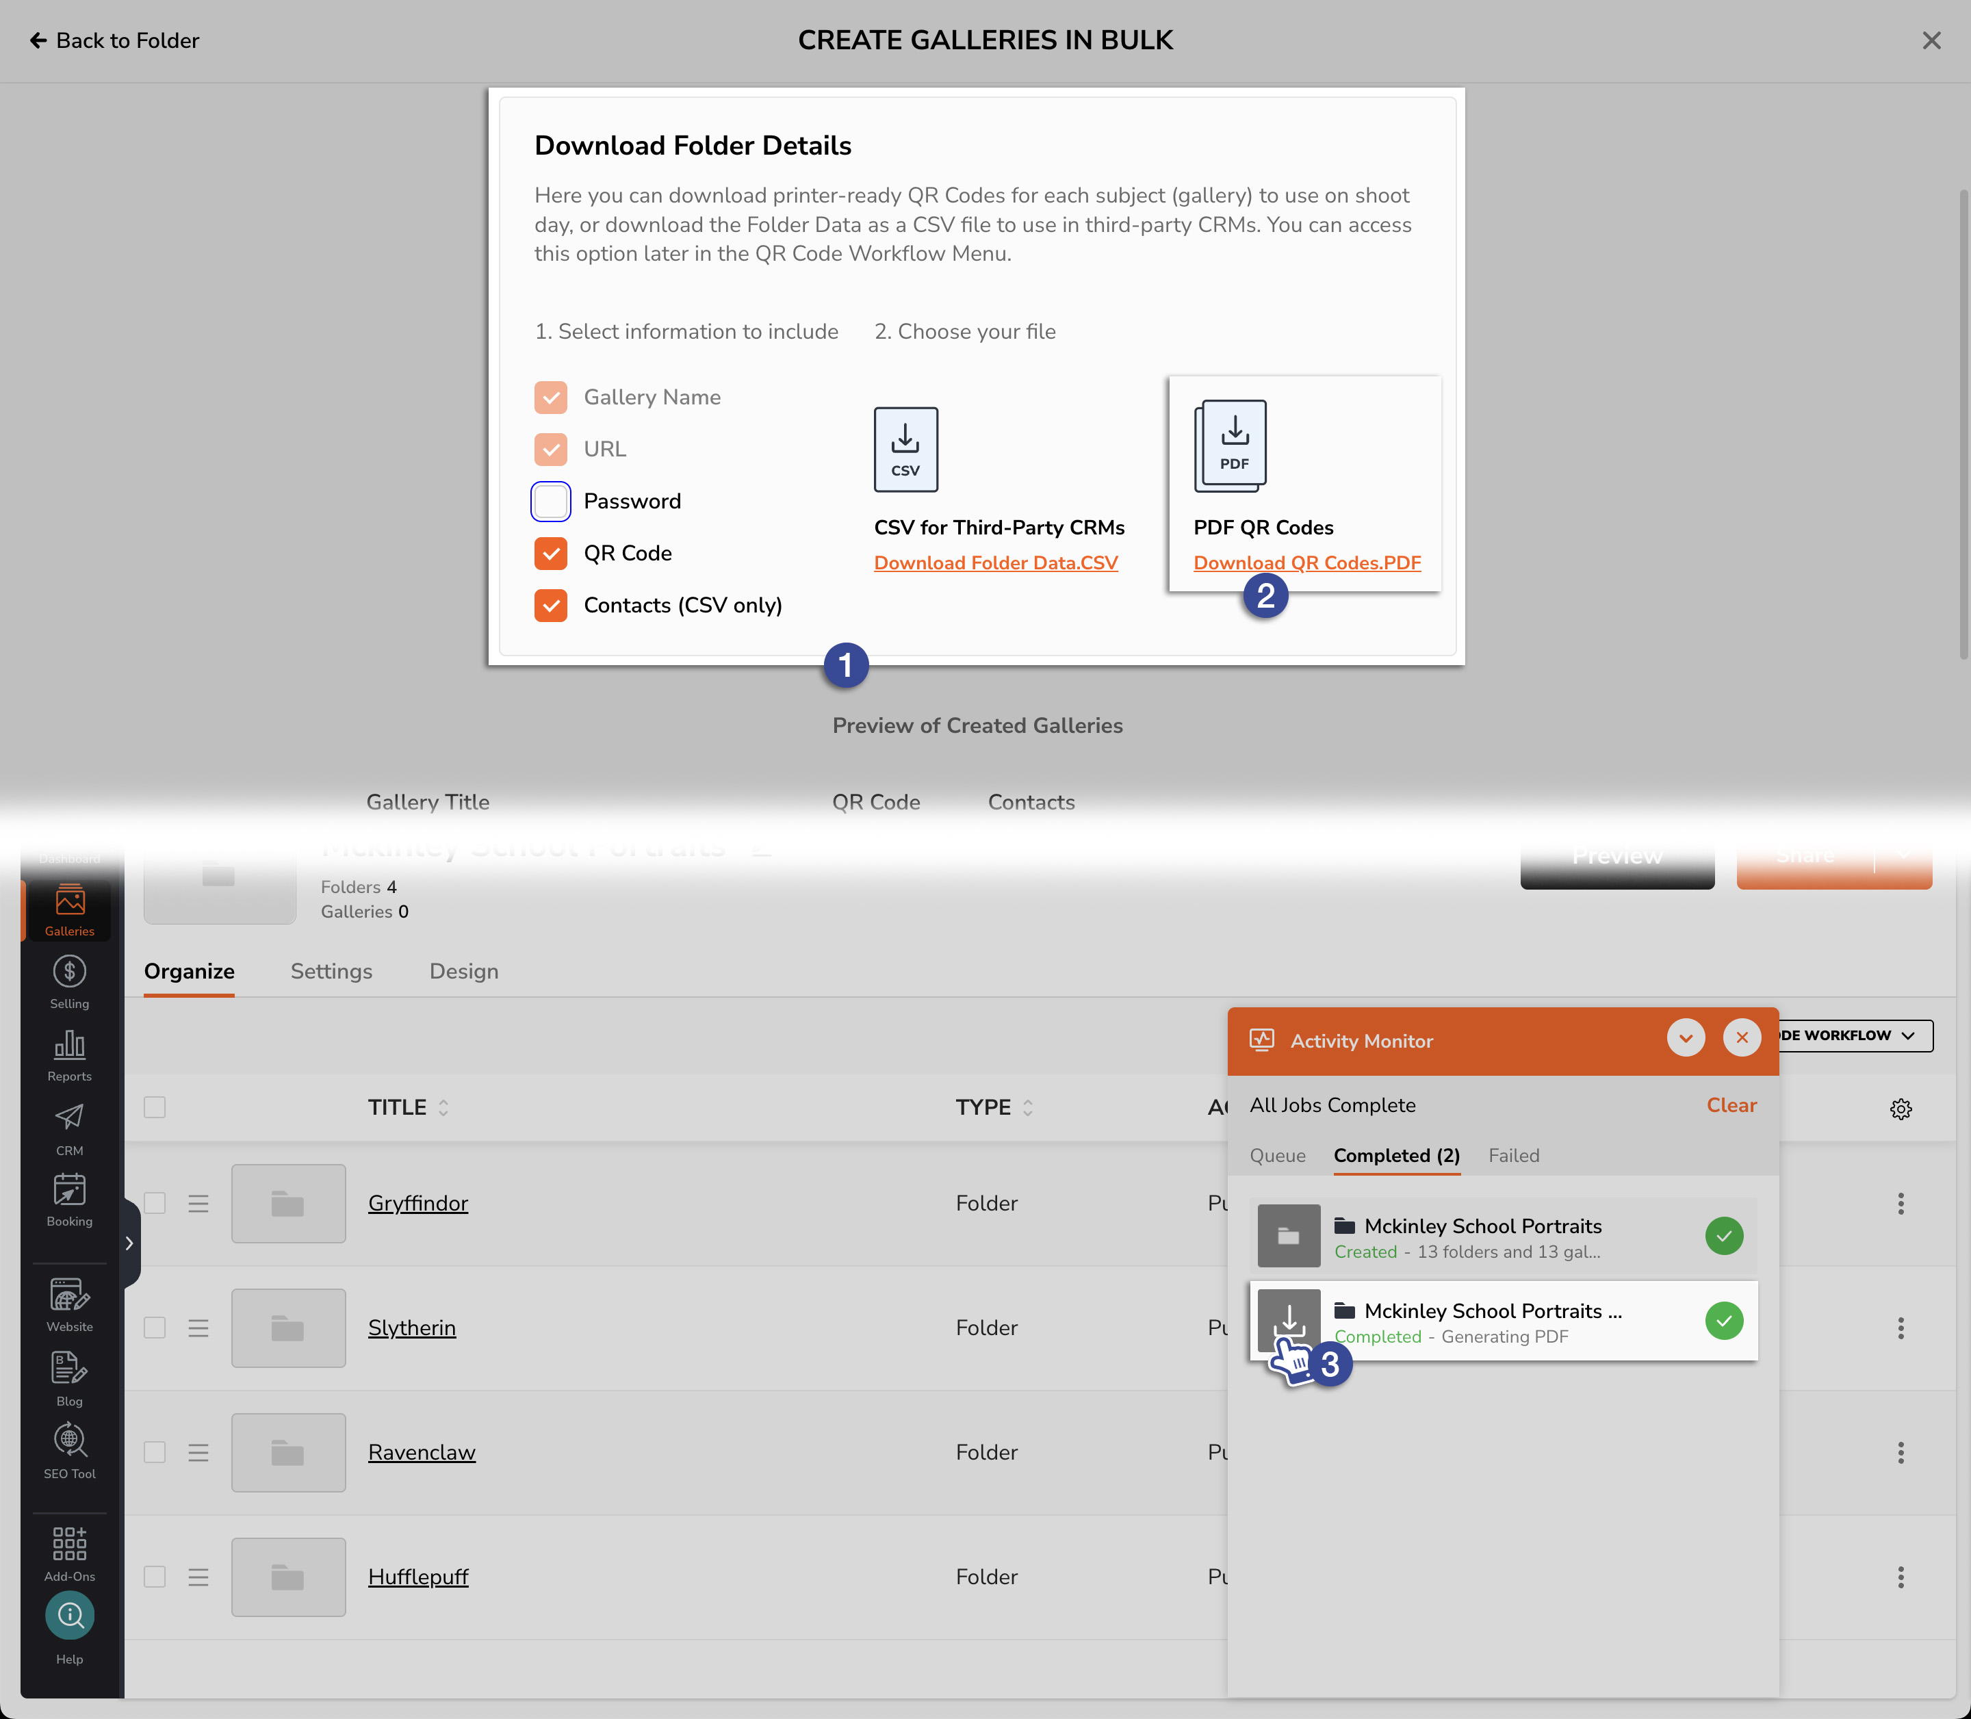The width and height of the screenshot is (1971, 1719).
Task: Click the drag handle for Hufflepuff row
Action: coord(198,1577)
